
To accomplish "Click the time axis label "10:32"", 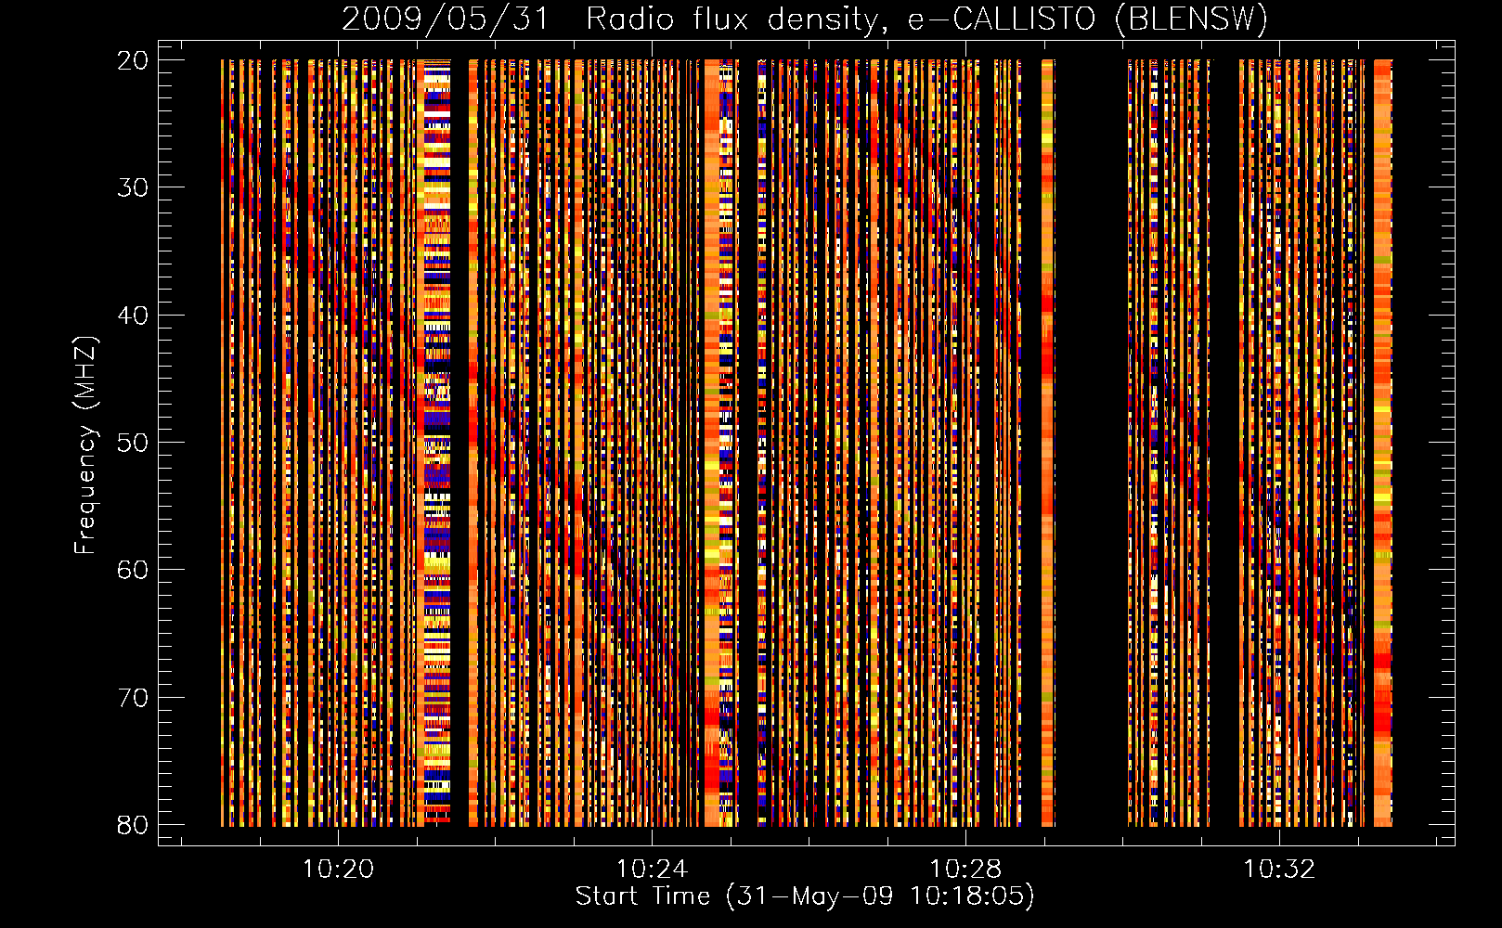I will 1280,870.
